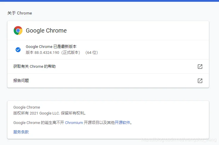Open the 获取有关 Chrome 的帮助 row
The width and height of the screenshot is (219, 145).
coord(108,67)
